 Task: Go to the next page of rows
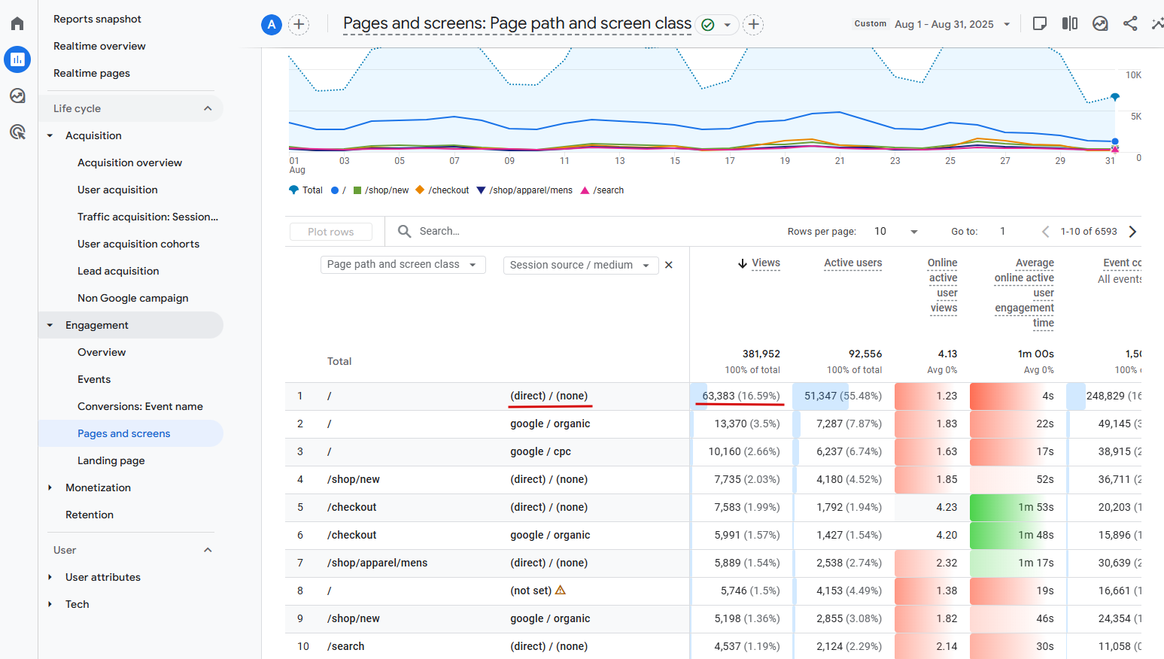pos(1132,232)
